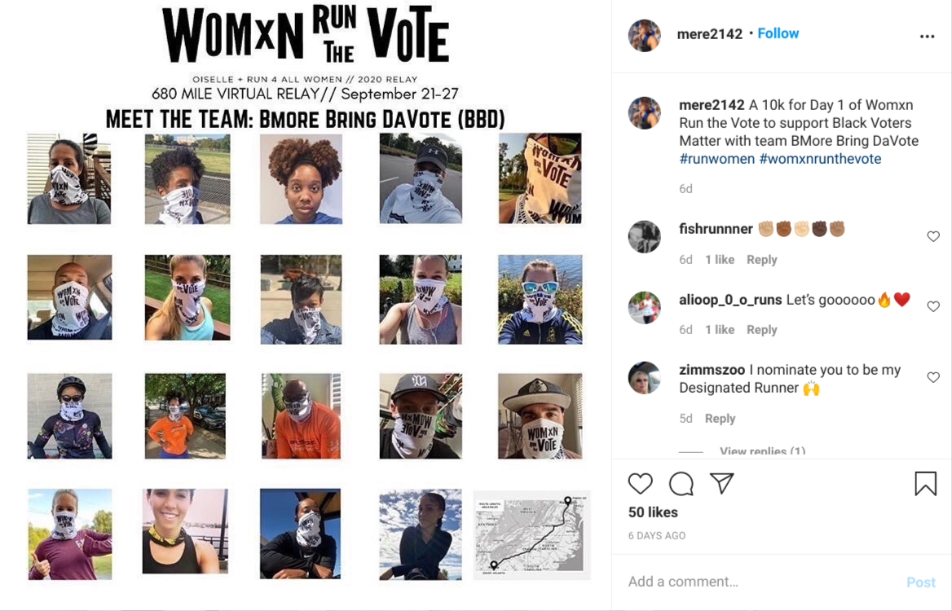The width and height of the screenshot is (952, 611).
Task: Reply to fishrunnner's comment
Action: (x=761, y=260)
